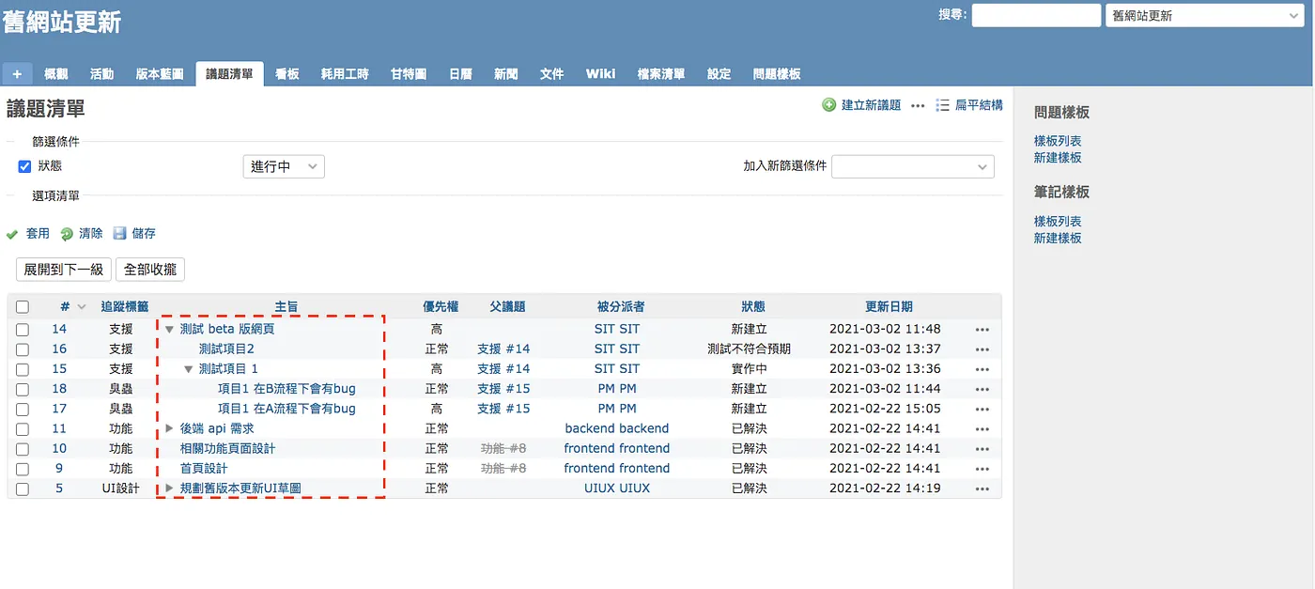Toggle select-all checkbox in table header
The image size is (1315, 589).
[23, 306]
